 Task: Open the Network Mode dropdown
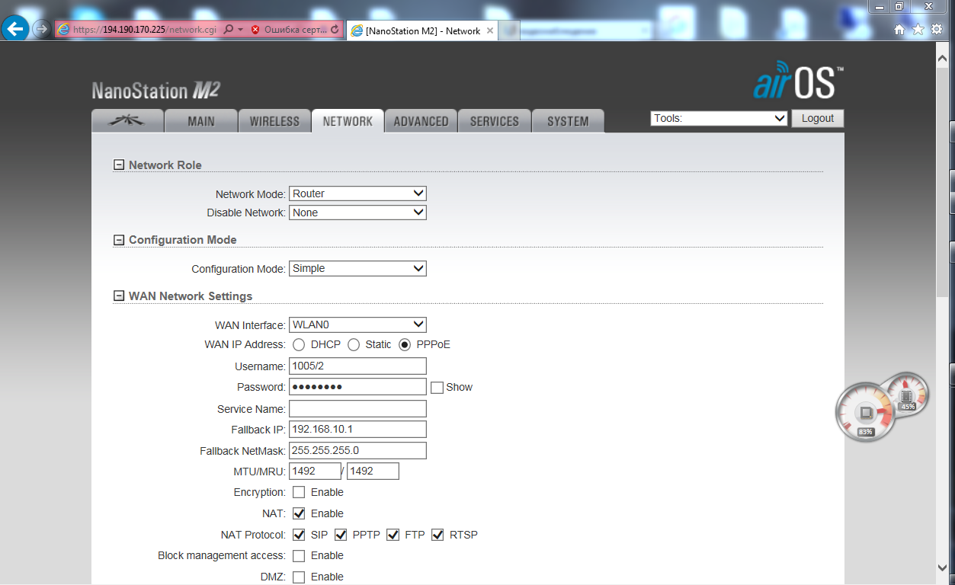[x=357, y=193]
